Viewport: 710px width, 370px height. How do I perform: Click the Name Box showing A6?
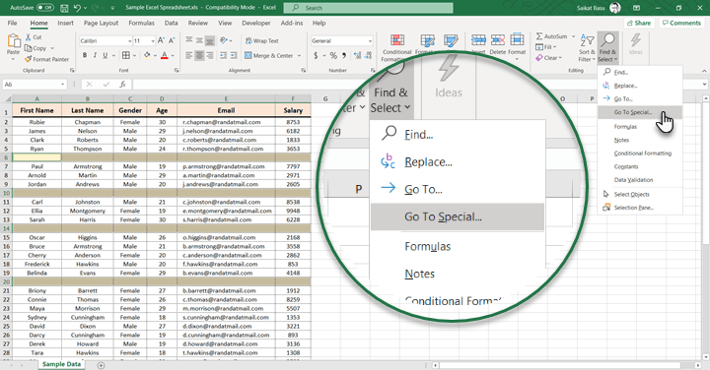tap(35, 85)
